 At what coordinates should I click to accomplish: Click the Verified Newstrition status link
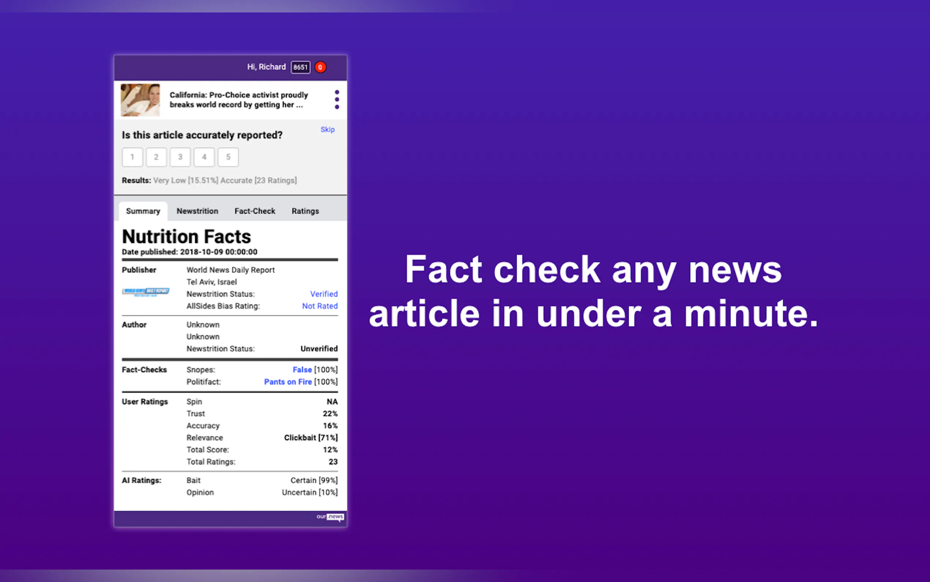pyautogui.click(x=324, y=294)
